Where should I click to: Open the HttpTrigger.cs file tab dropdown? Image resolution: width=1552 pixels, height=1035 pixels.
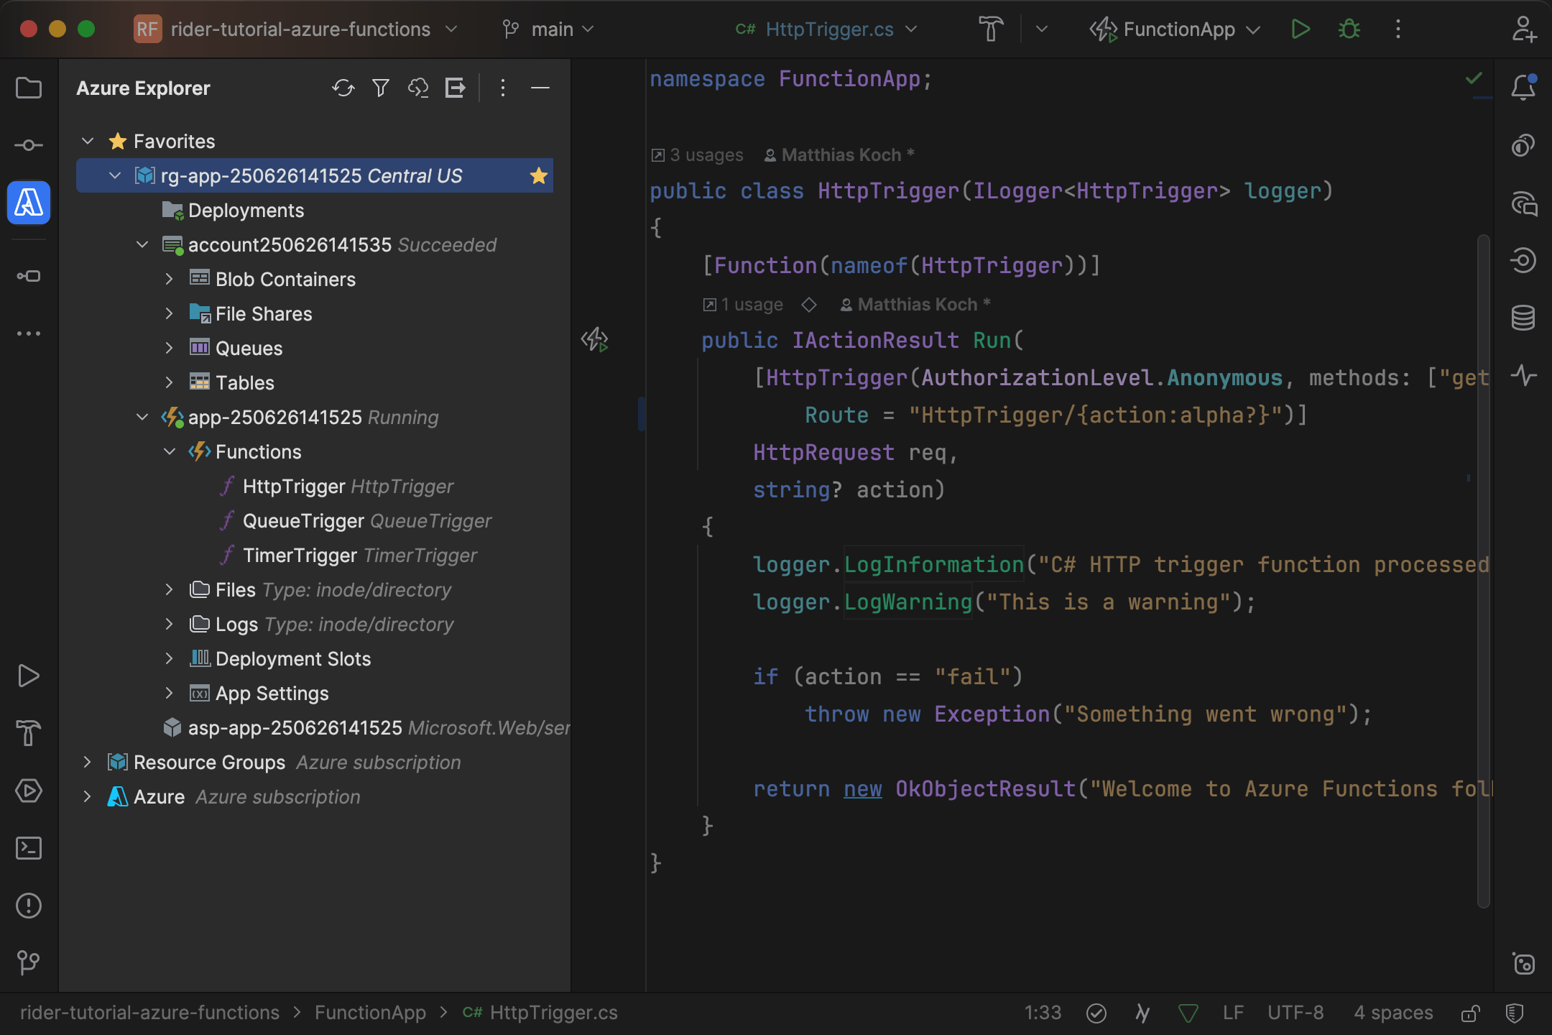click(x=911, y=29)
